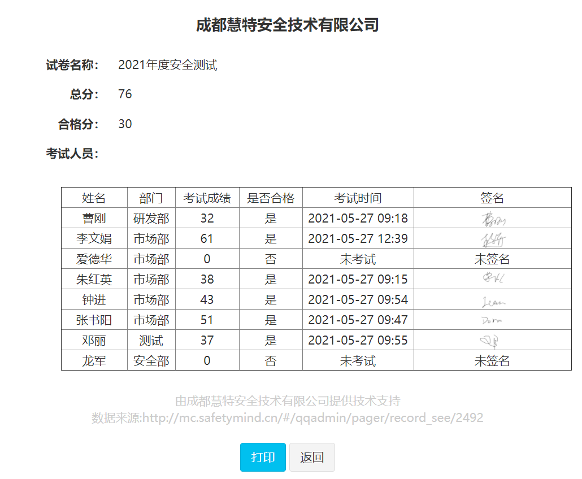Select the 安全部 department cell
The image size is (582, 479).
151,360
